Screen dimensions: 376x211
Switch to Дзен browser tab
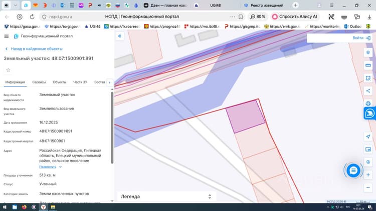pos(165,5)
